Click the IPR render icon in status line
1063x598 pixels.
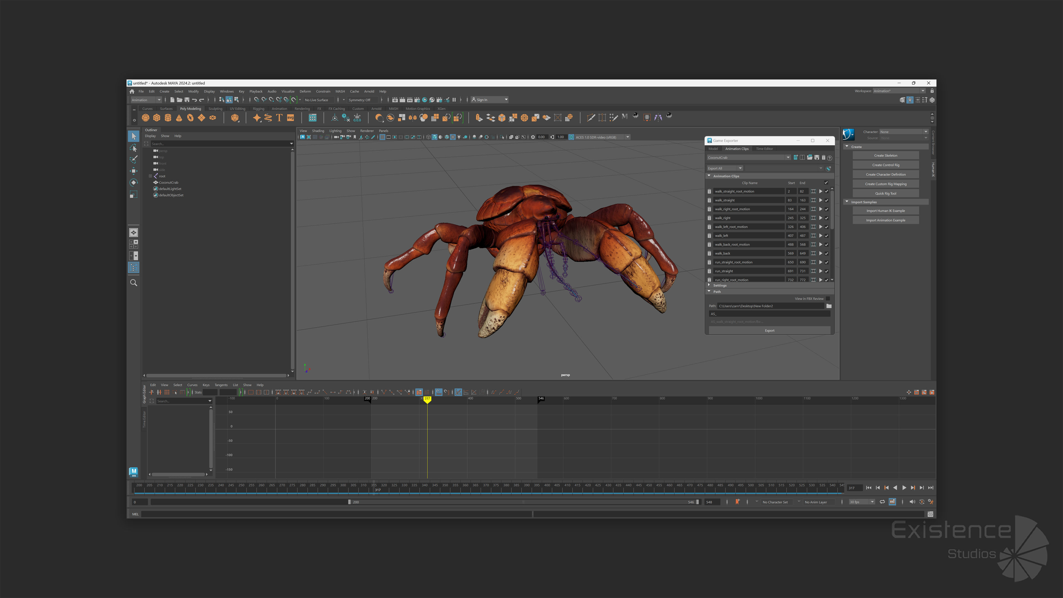coord(410,100)
